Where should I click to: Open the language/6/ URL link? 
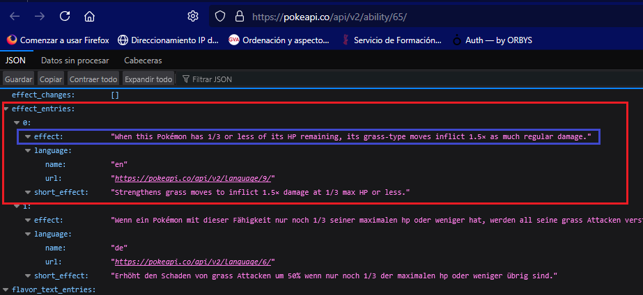click(194, 262)
